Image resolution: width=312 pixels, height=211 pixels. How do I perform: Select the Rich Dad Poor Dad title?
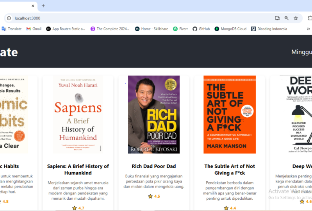point(154,166)
